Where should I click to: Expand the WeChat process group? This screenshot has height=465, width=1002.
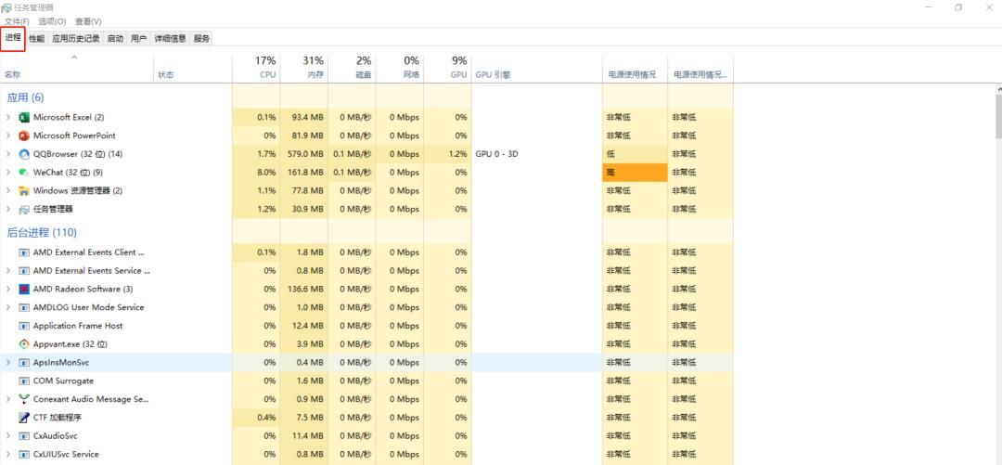(8, 173)
